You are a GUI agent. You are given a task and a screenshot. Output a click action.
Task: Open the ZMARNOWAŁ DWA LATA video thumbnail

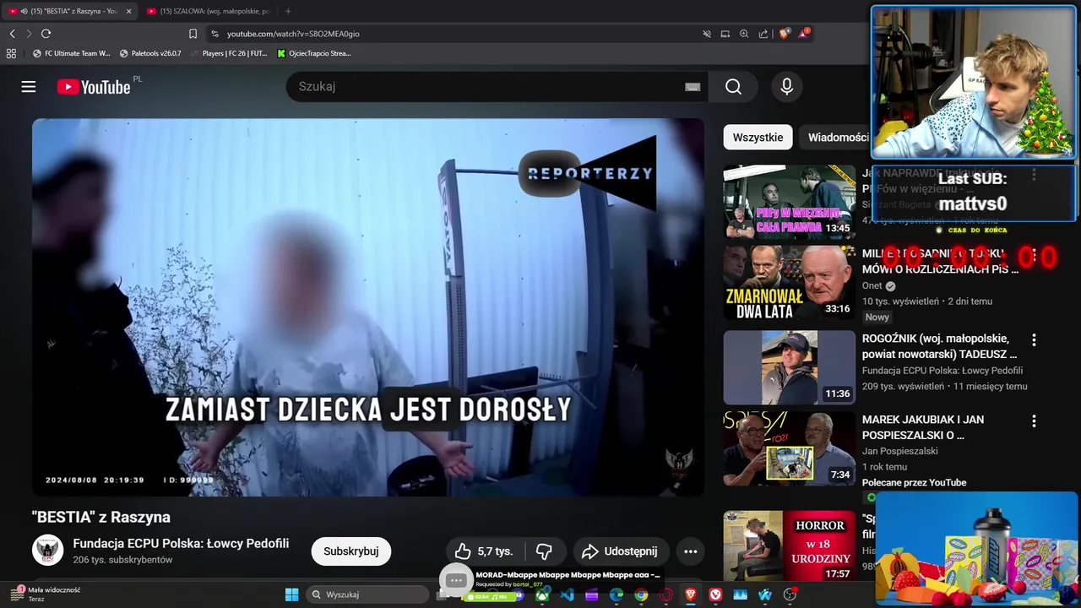pyautogui.click(x=790, y=283)
